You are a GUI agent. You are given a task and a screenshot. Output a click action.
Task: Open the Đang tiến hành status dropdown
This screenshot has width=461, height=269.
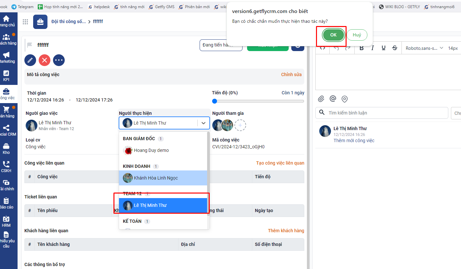click(221, 45)
